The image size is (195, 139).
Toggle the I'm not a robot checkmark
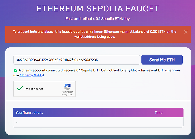(20, 88)
